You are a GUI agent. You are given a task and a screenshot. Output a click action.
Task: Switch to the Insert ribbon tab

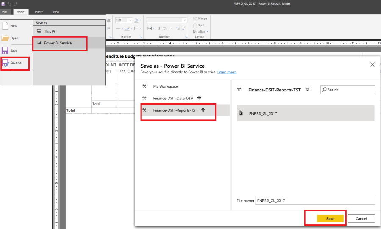(x=39, y=12)
